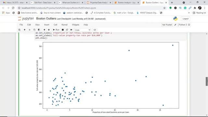Open the Apps bookmark shortcut
The height and width of the screenshot is (117, 208).
pyautogui.click(x=6, y=13)
